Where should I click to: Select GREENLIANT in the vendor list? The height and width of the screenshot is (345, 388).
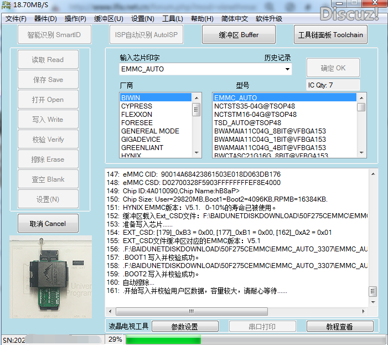tap(156, 147)
